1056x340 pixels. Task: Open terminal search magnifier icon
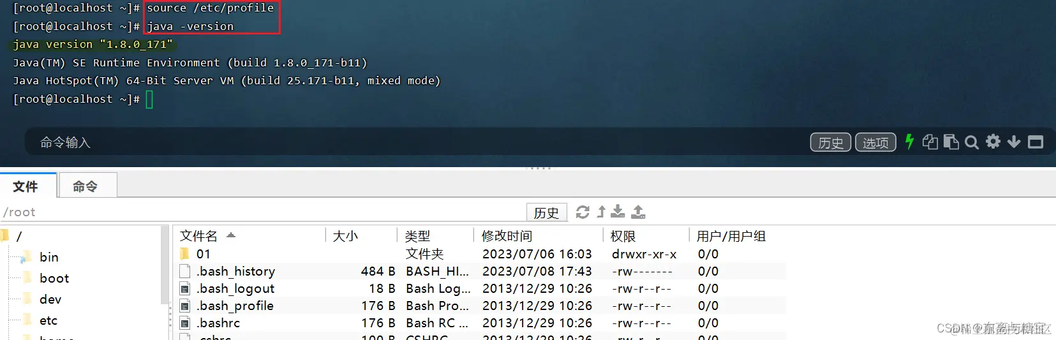[972, 142]
